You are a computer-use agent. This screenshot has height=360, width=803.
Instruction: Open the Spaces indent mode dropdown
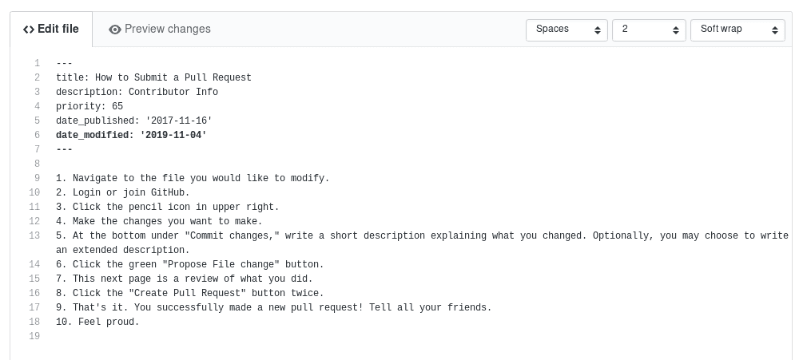[566, 30]
